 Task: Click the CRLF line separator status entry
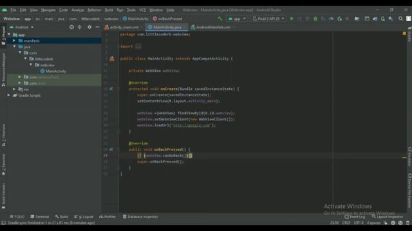coord(346,223)
